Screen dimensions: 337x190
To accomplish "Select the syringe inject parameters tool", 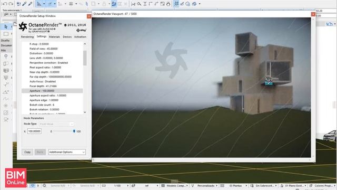I will [31, 4].
